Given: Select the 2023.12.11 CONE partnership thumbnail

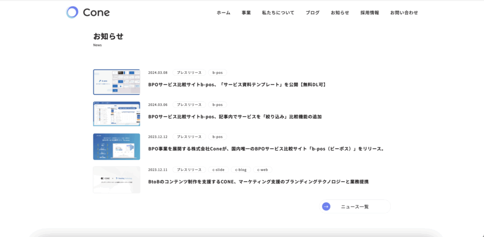Looking at the screenshot, I should [x=116, y=179].
